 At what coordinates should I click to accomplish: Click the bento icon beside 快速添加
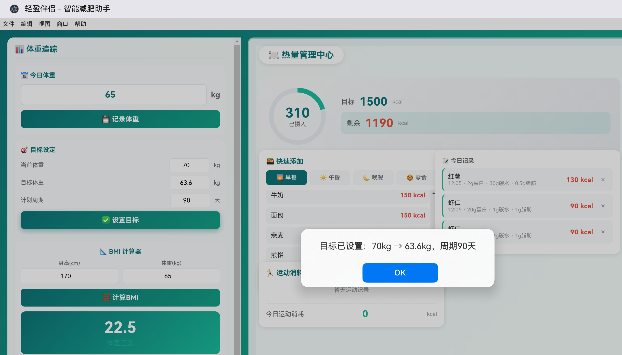click(x=270, y=161)
